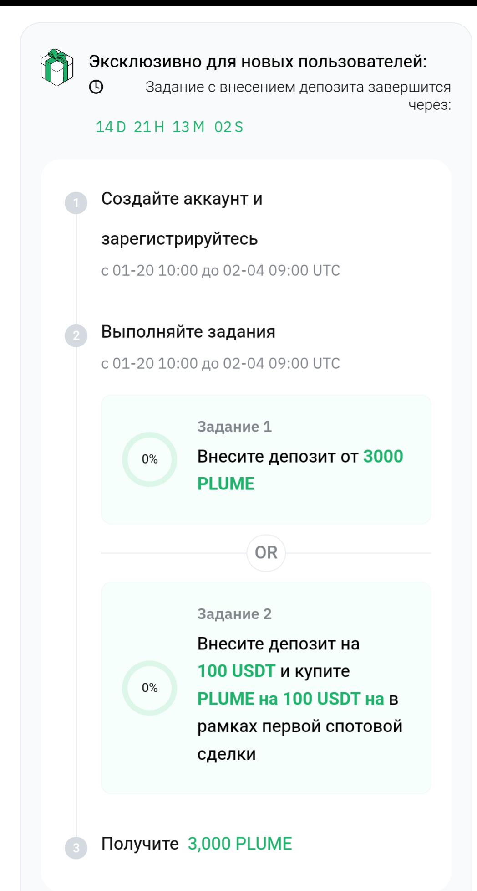Click the Создайте аккаунт и зарегистрируйтесь step title
This screenshot has height=891, width=477.
coord(182,219)
